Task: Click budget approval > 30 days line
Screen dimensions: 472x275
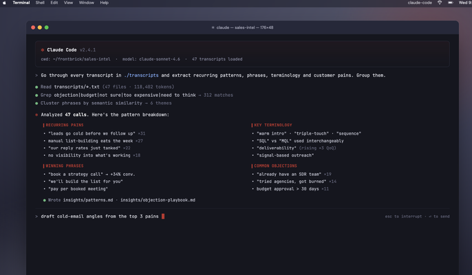Action: coord(290,189)
